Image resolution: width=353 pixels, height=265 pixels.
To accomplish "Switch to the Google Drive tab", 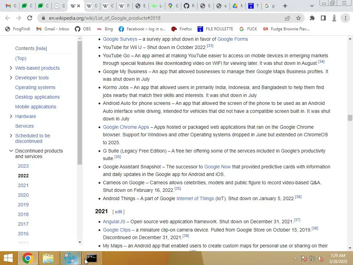I will (238, 6).
